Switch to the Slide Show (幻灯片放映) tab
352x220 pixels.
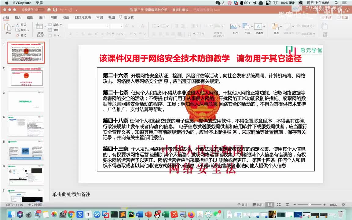pos(83,17)
